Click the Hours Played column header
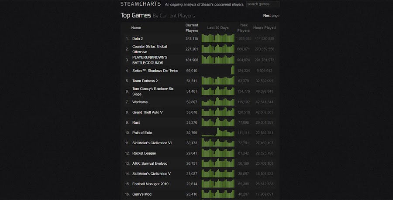The width and height of the screenshot is (393, 200). pyautogui.click(x=265, y=28)
